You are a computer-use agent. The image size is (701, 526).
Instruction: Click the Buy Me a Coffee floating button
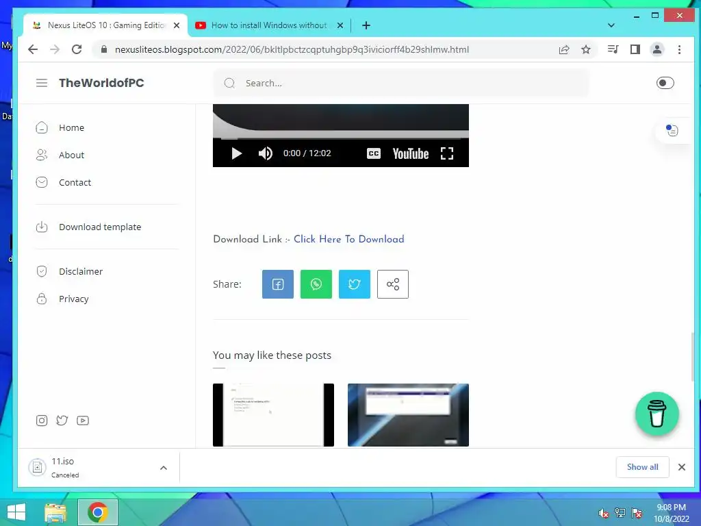pos(657,414)
